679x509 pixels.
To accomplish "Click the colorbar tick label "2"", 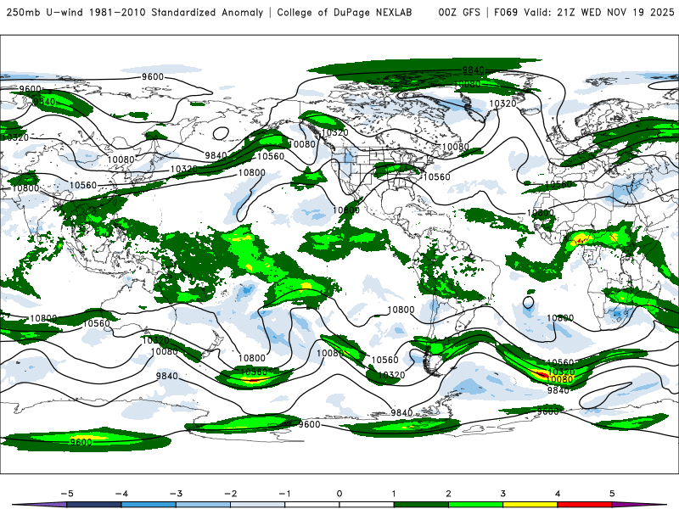I will (x=449, y=494).
